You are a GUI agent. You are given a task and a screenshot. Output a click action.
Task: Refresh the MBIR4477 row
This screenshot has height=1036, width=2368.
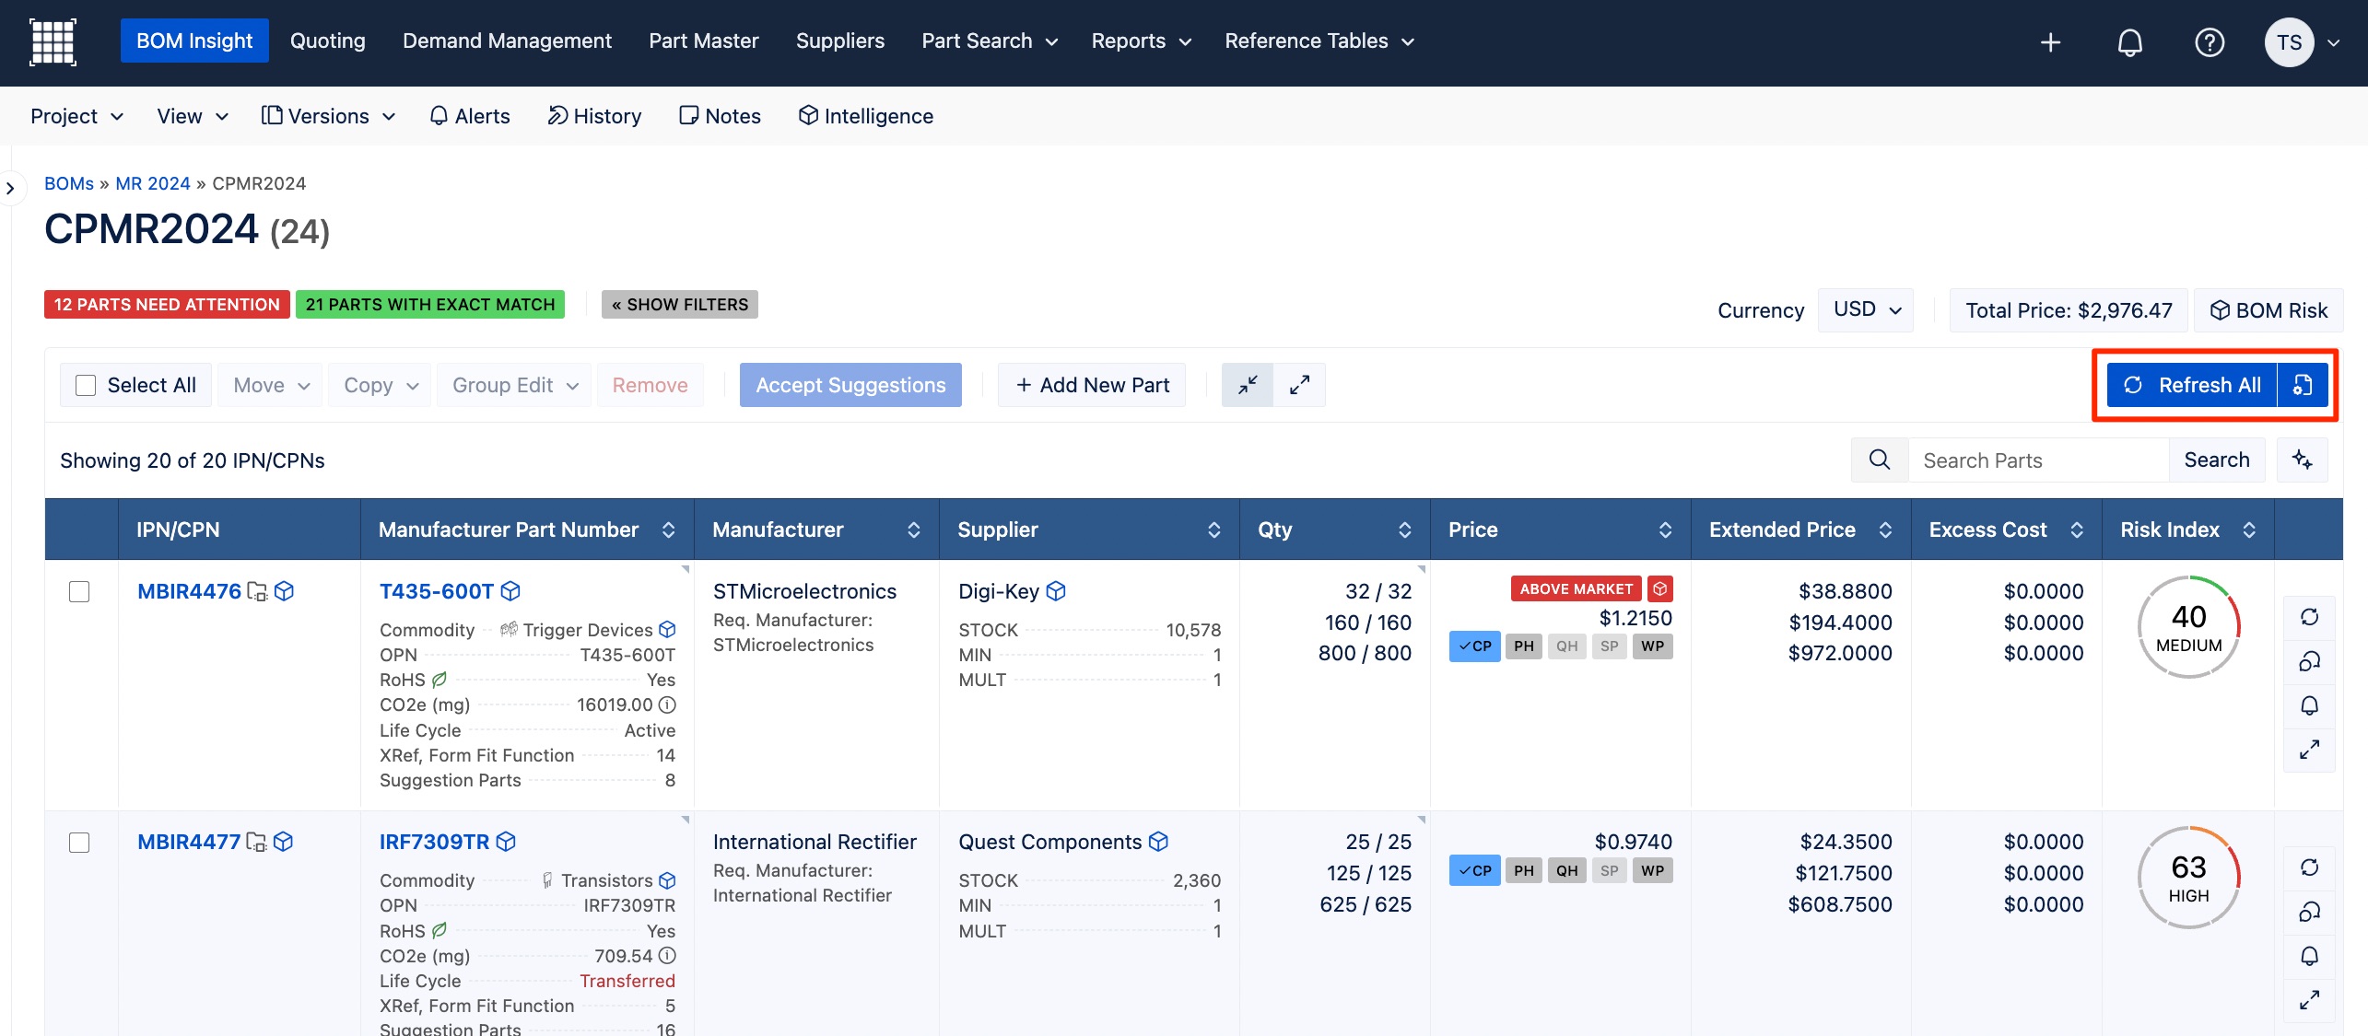coord(2309,867)
